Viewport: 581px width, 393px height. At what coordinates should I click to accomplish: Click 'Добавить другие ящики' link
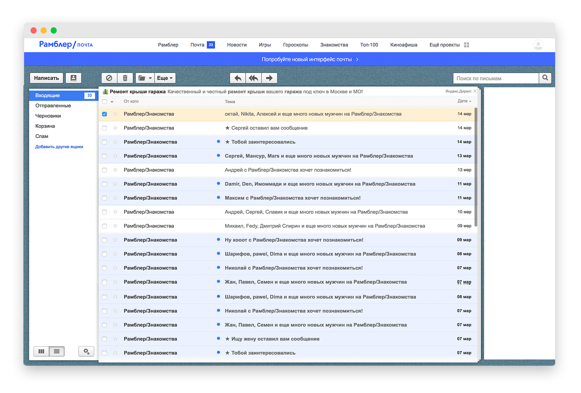59,147
